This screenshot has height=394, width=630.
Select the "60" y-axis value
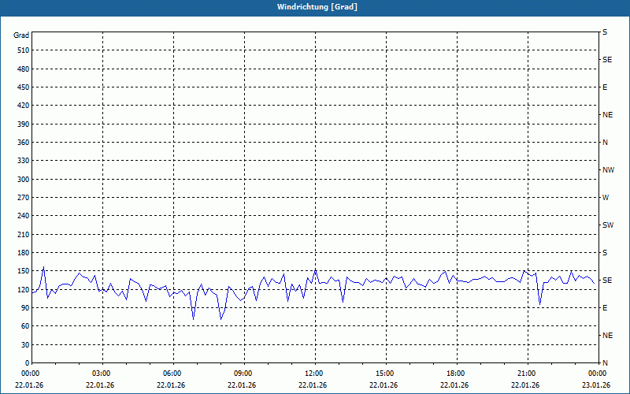pos(25,326)
